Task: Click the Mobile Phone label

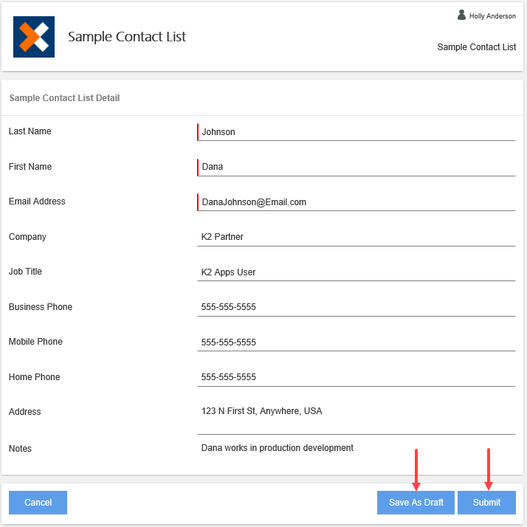Action: pos(35,342)
